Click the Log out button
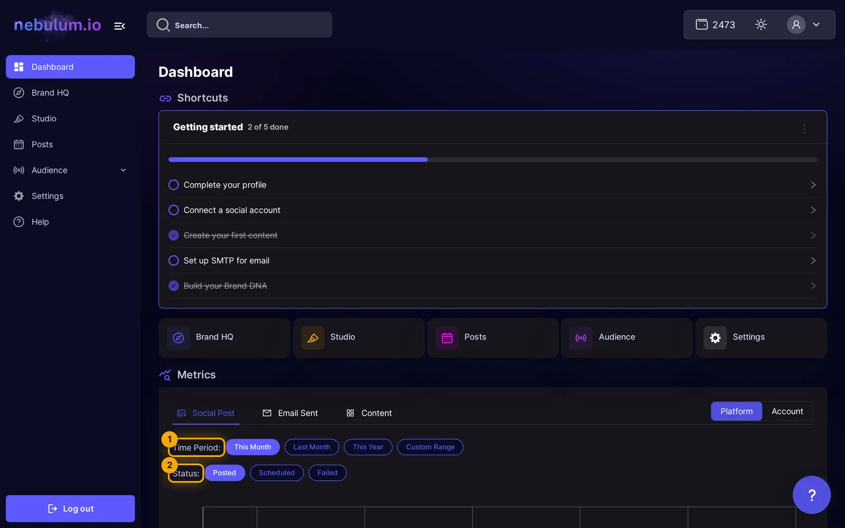The image size is (845, 528). pos(70,508)
